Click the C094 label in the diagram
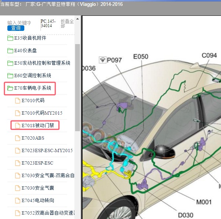 coord(209,55)
